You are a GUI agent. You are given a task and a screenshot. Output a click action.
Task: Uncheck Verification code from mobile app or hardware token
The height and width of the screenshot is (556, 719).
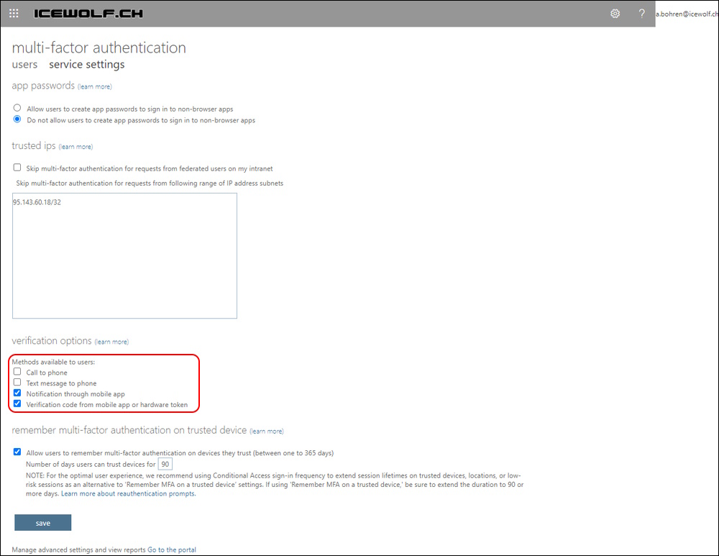17,404
